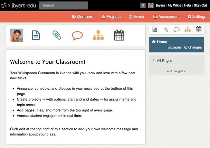
Task: Click the large green paperclip files icon
Action: click(x=57, y=35)
